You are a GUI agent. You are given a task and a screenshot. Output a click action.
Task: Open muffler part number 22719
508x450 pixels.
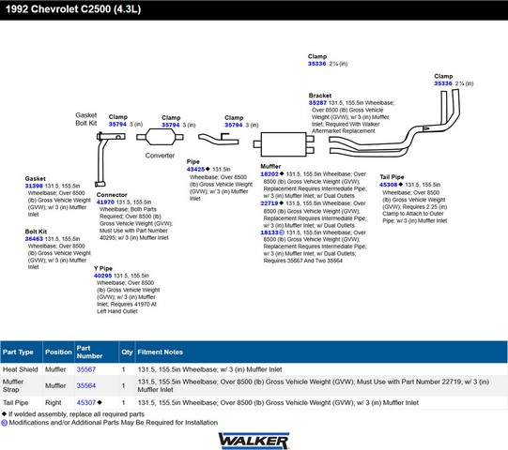coord(269,203)
